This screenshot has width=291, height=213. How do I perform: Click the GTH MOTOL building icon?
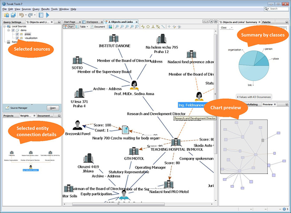(134, 151)
